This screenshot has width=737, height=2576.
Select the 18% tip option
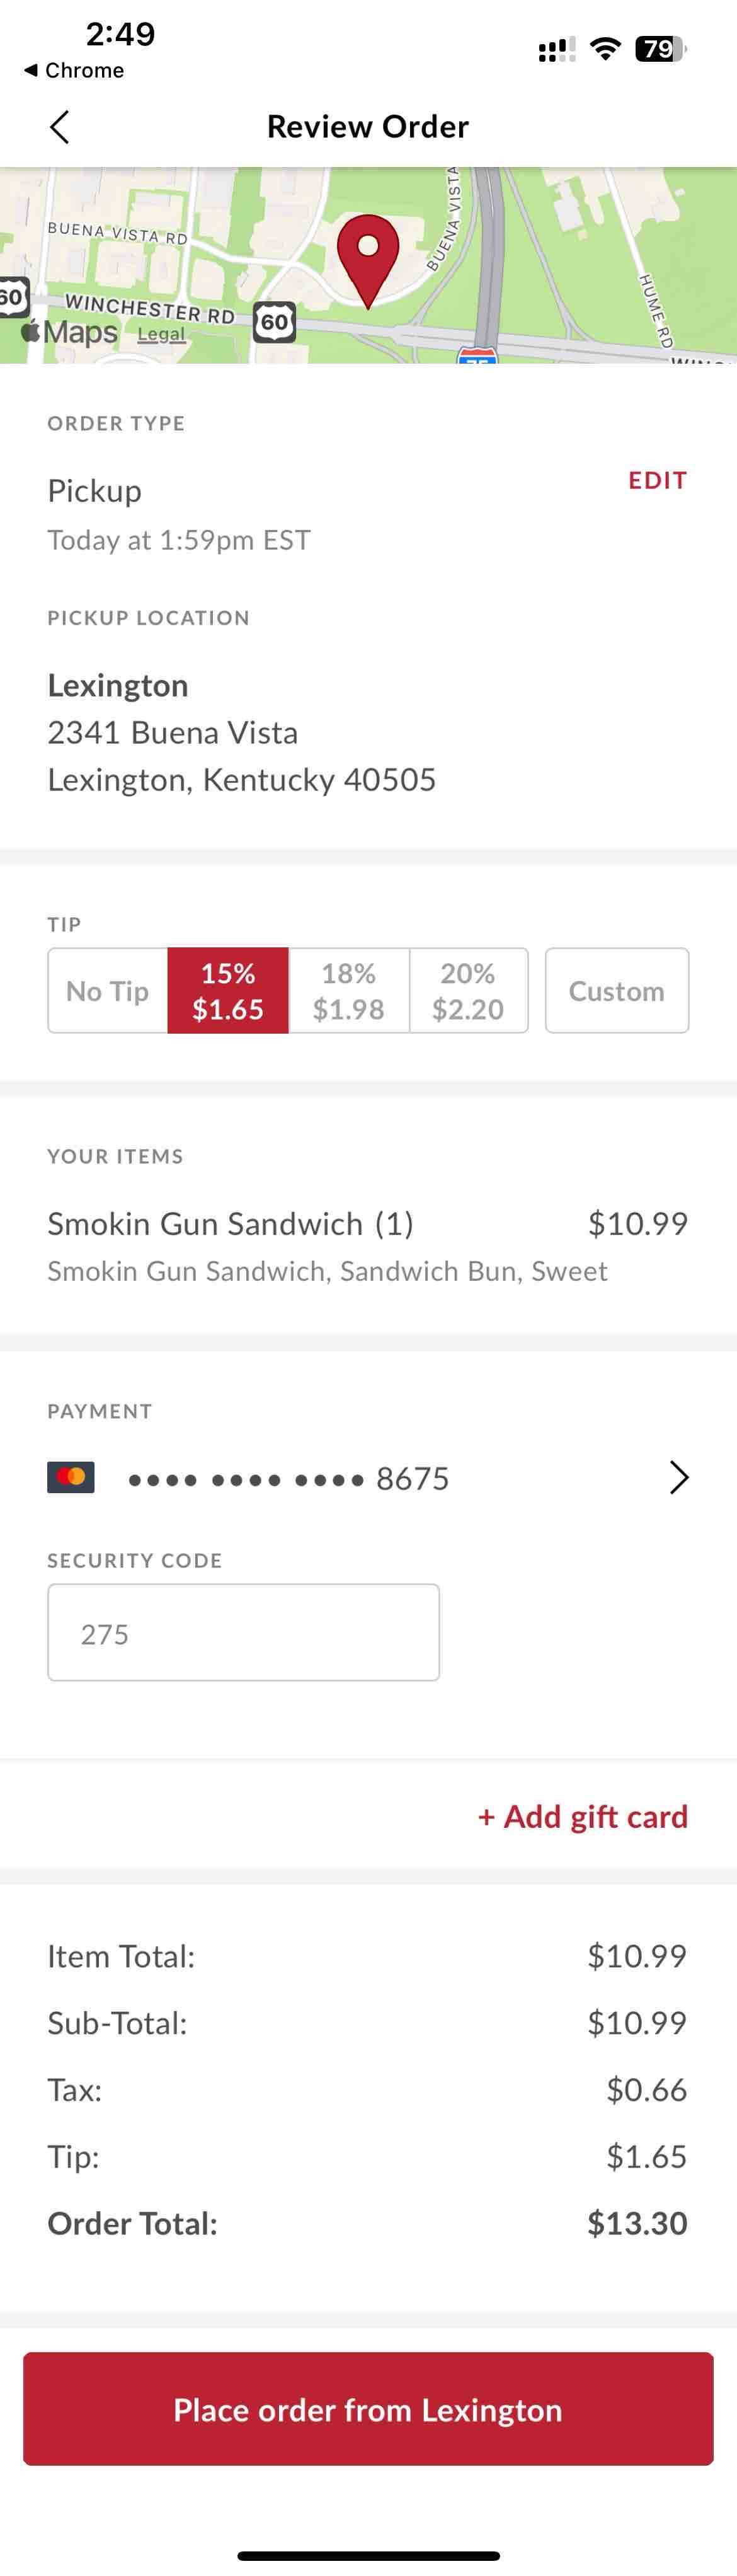coord(349,990)
